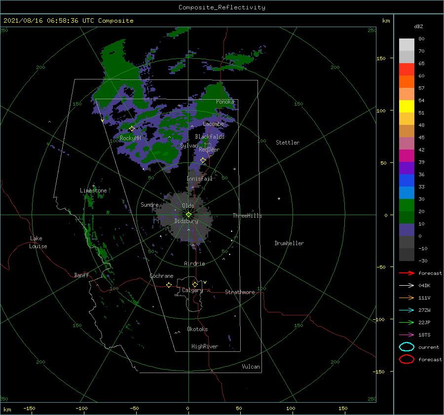This screenshot has width=444, height=415.
Task: Click the Banff label
Action: [x=81, y=275]
